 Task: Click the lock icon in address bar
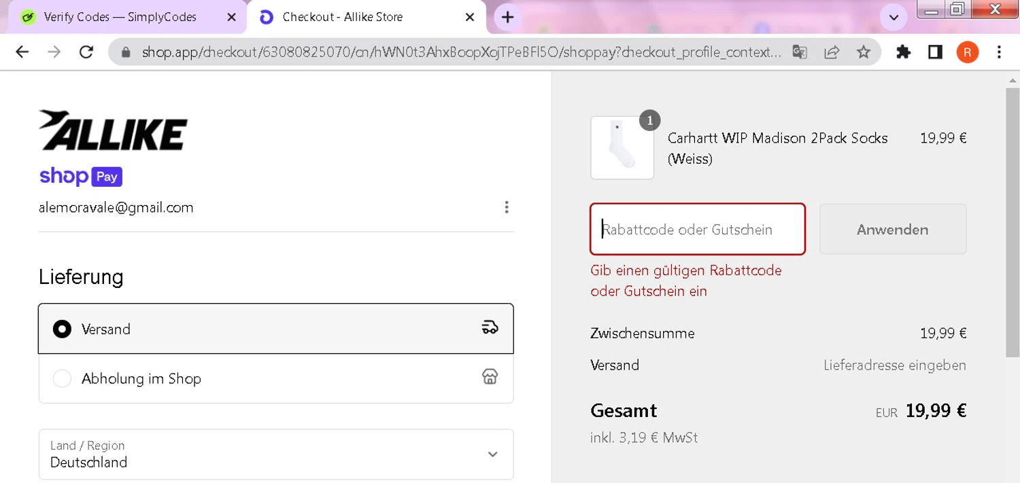pos(125,52)
